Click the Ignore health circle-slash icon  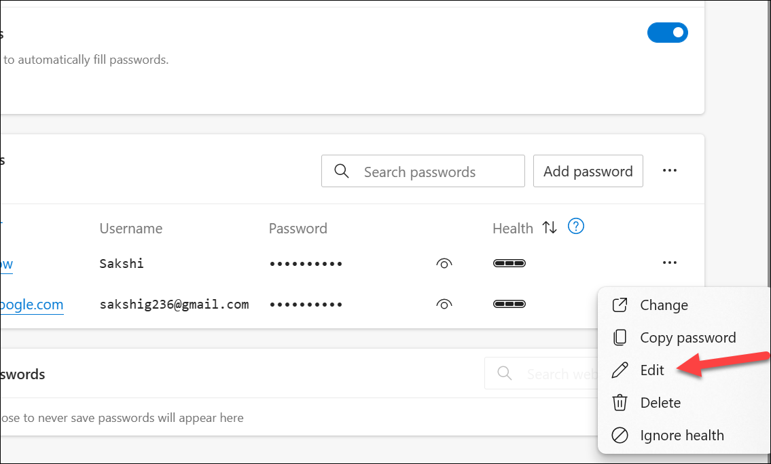point(620,436)
